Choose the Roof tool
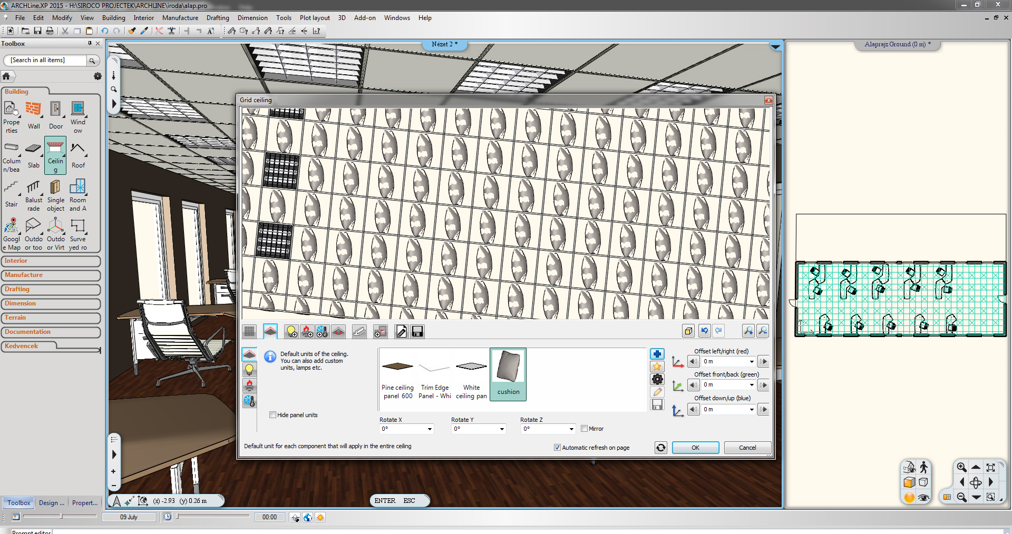 [78, 155]
